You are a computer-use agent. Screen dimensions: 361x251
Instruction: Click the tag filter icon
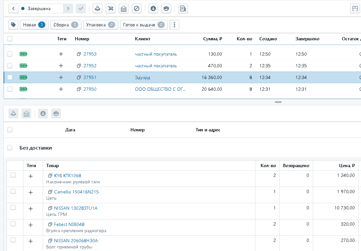pos(13,25)
